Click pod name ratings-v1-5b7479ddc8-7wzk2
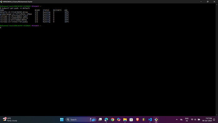 click(14, 16)
